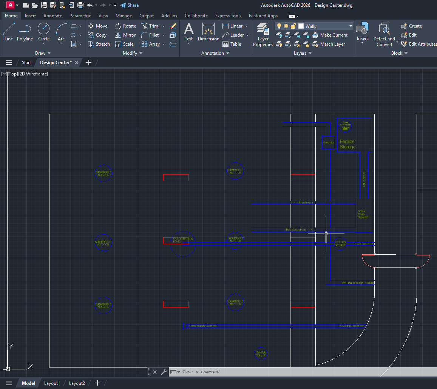Switch to the Parametric ribbon tab
The width and height of the screenshot is (437, 389).
[80, 15]
